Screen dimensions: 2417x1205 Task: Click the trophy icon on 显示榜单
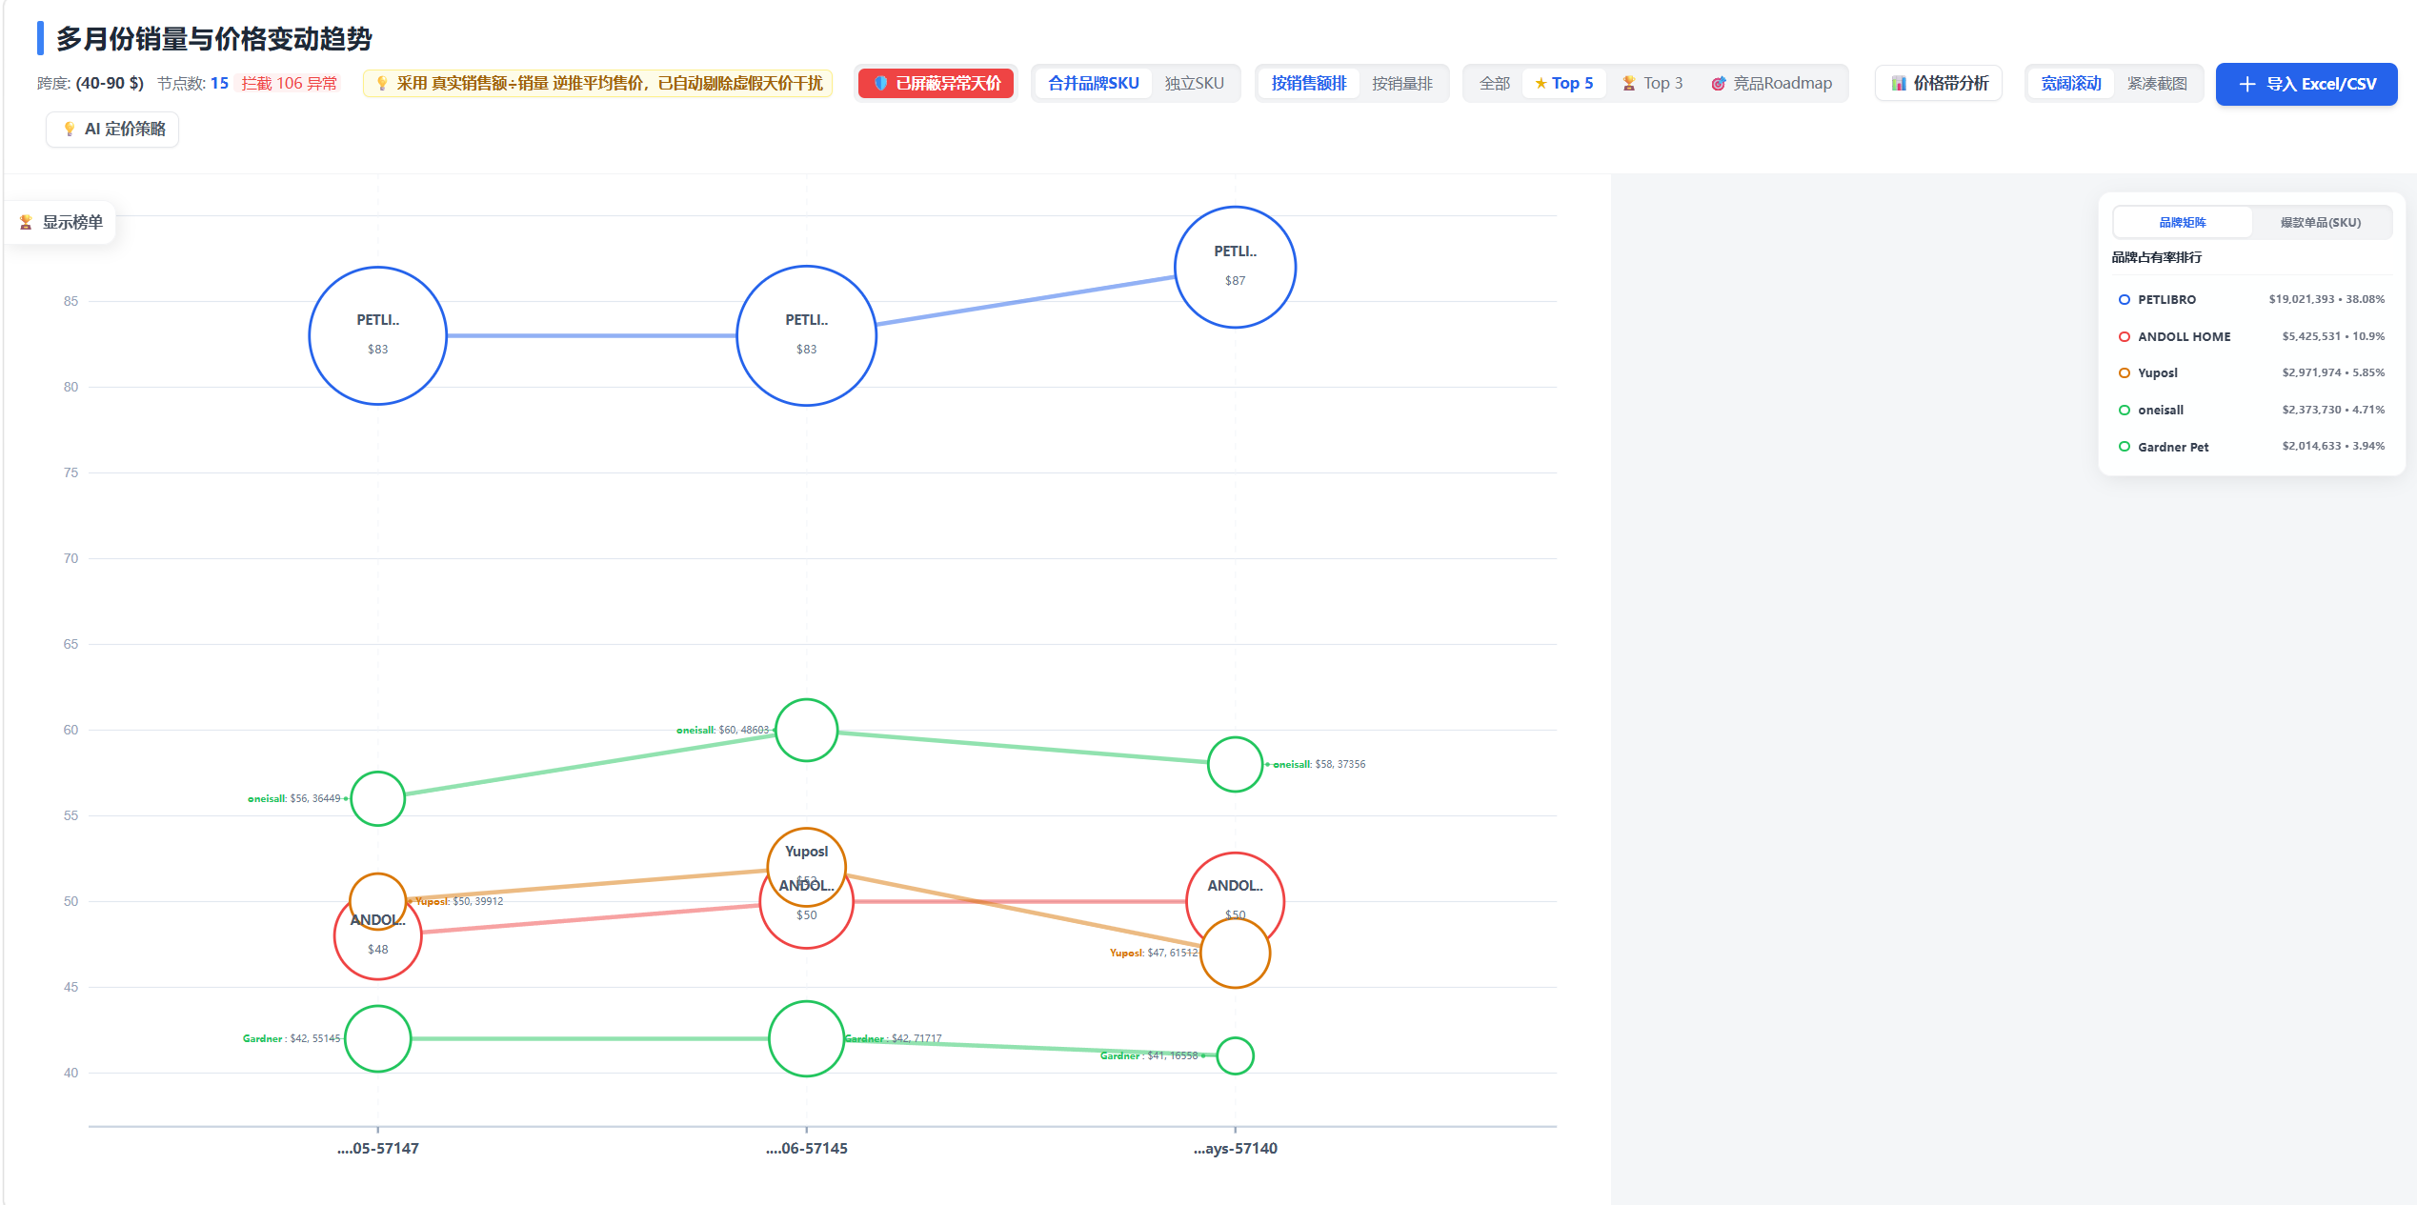pos(26,222)
